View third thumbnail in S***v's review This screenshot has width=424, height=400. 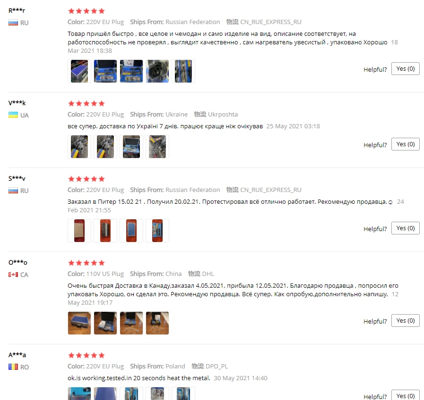(131, 231)
